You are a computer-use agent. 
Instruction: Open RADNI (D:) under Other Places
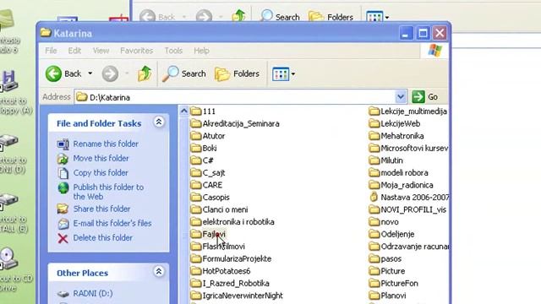tap(93, 293)
